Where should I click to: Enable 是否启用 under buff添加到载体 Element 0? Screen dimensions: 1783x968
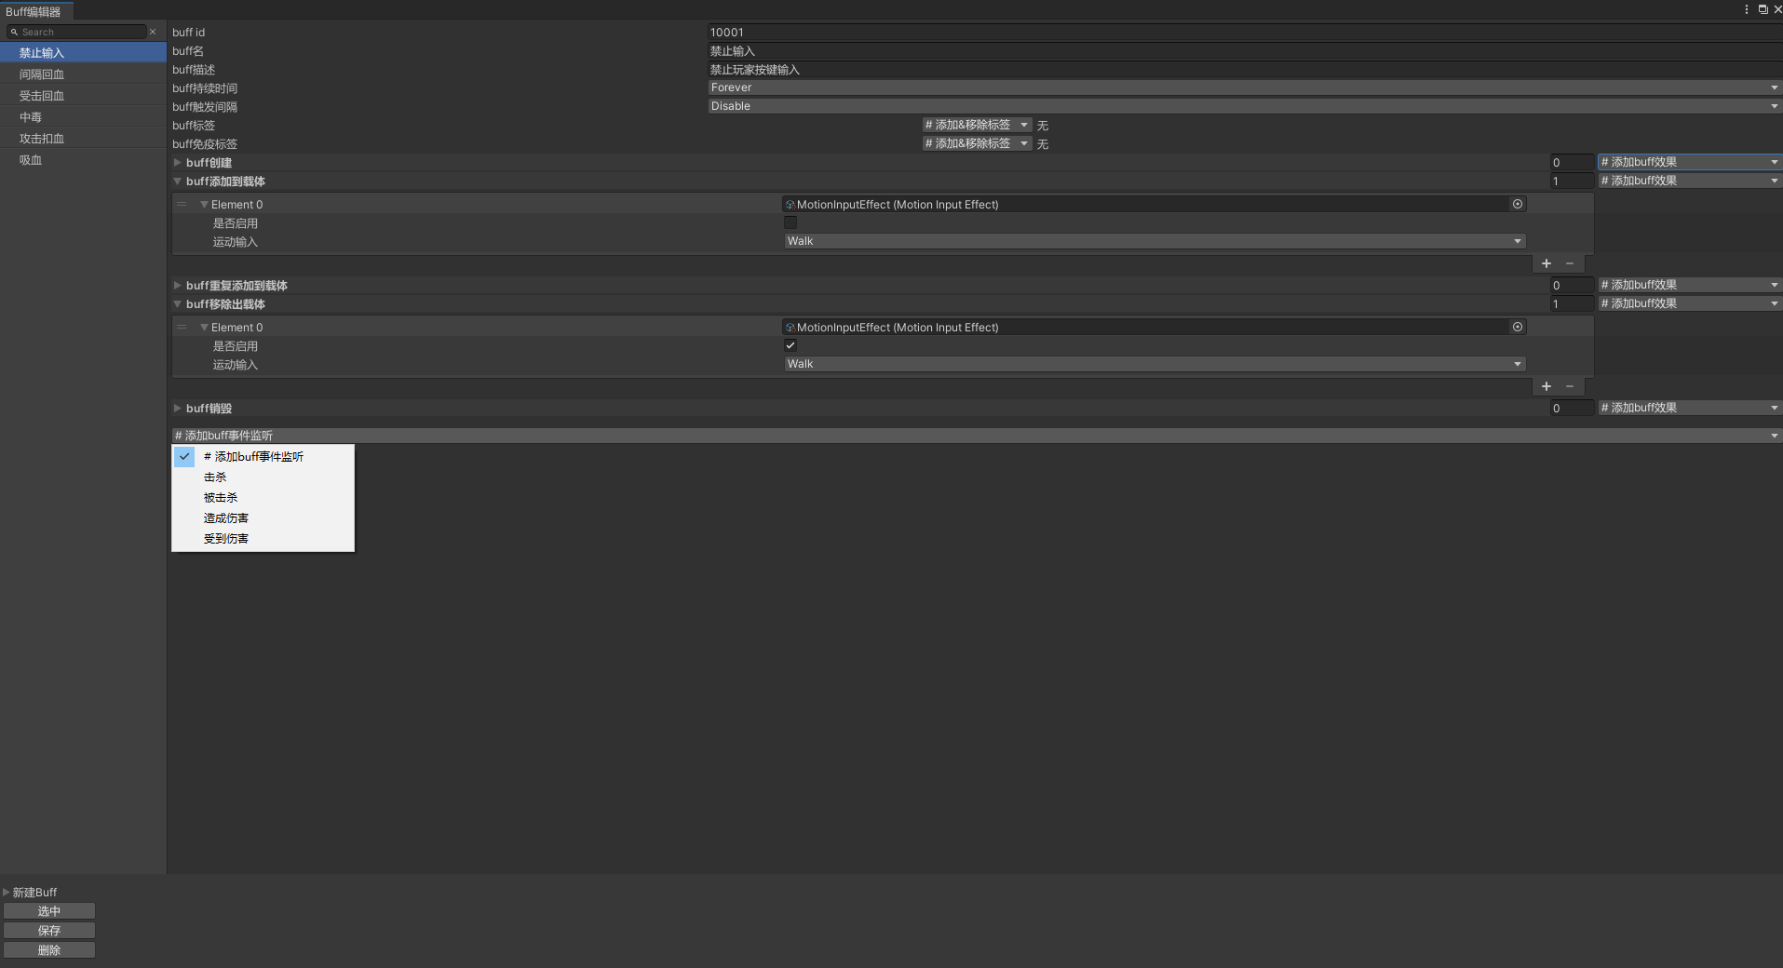(x=790, y=222)
